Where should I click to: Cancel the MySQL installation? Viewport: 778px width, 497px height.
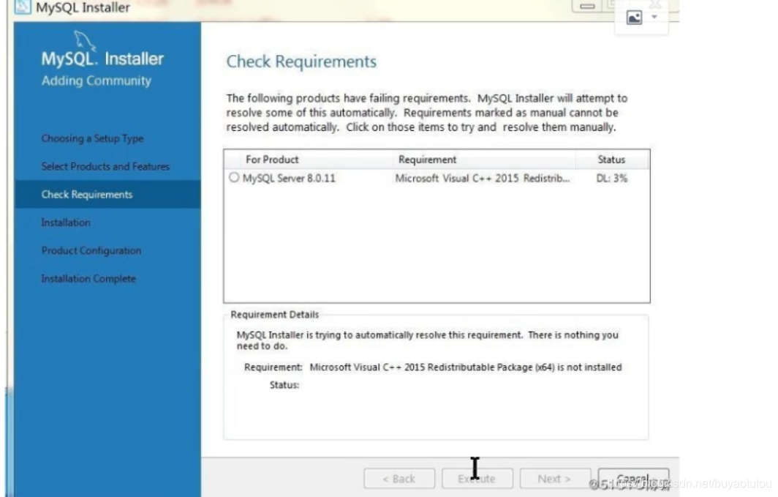(633, 479)
